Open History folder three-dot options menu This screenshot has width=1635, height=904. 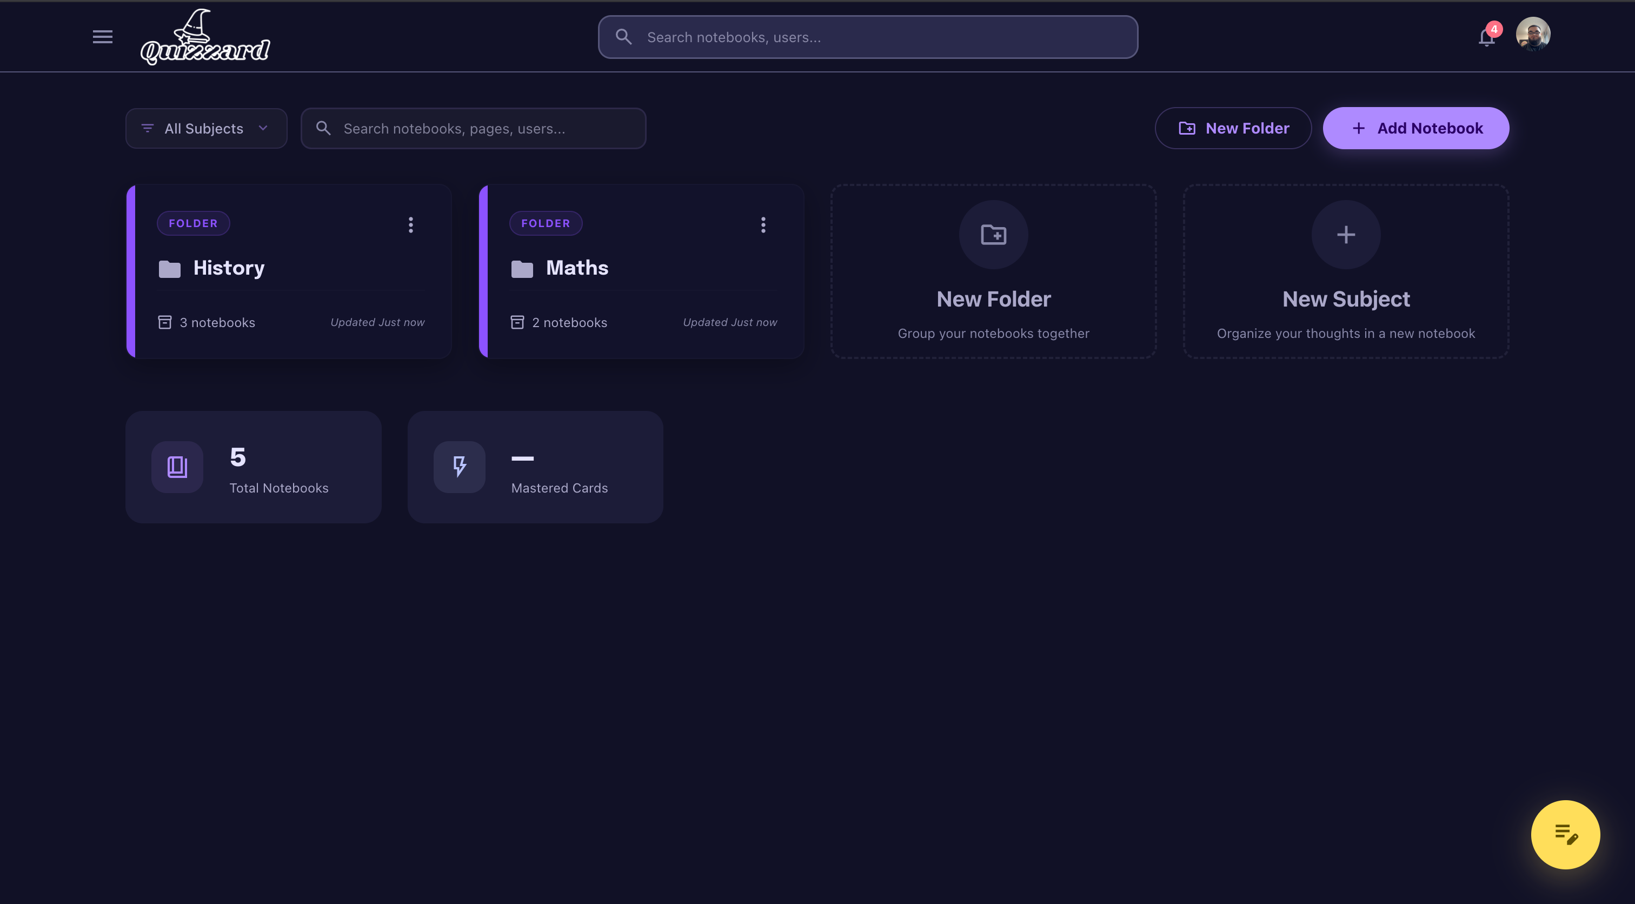point(411,225)
